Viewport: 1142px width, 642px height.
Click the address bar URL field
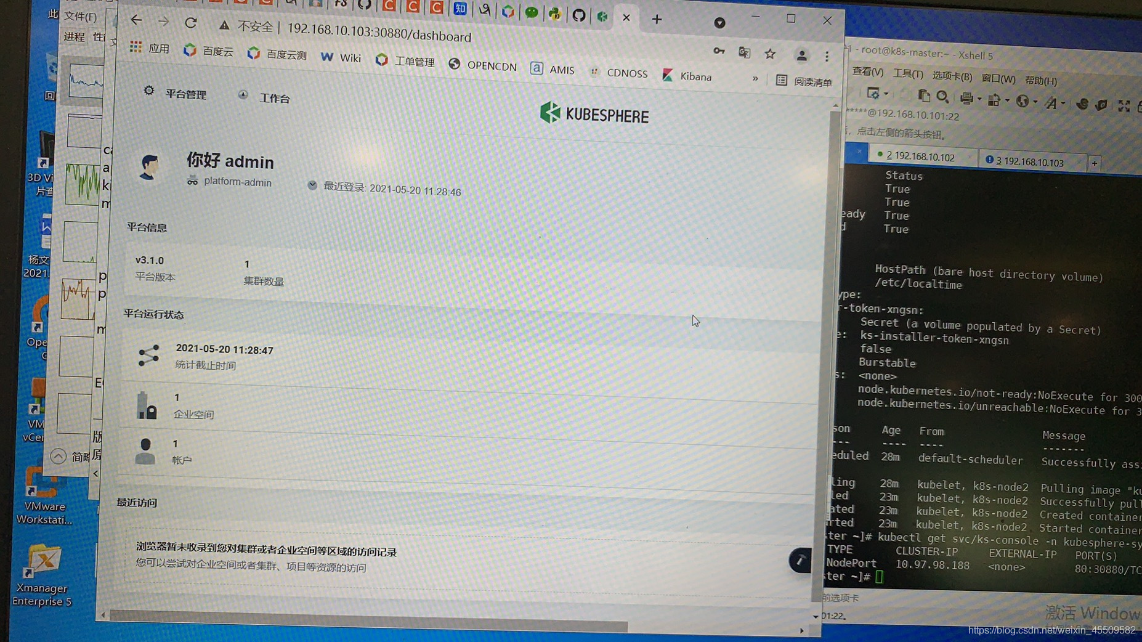click(x=379, y=32)
